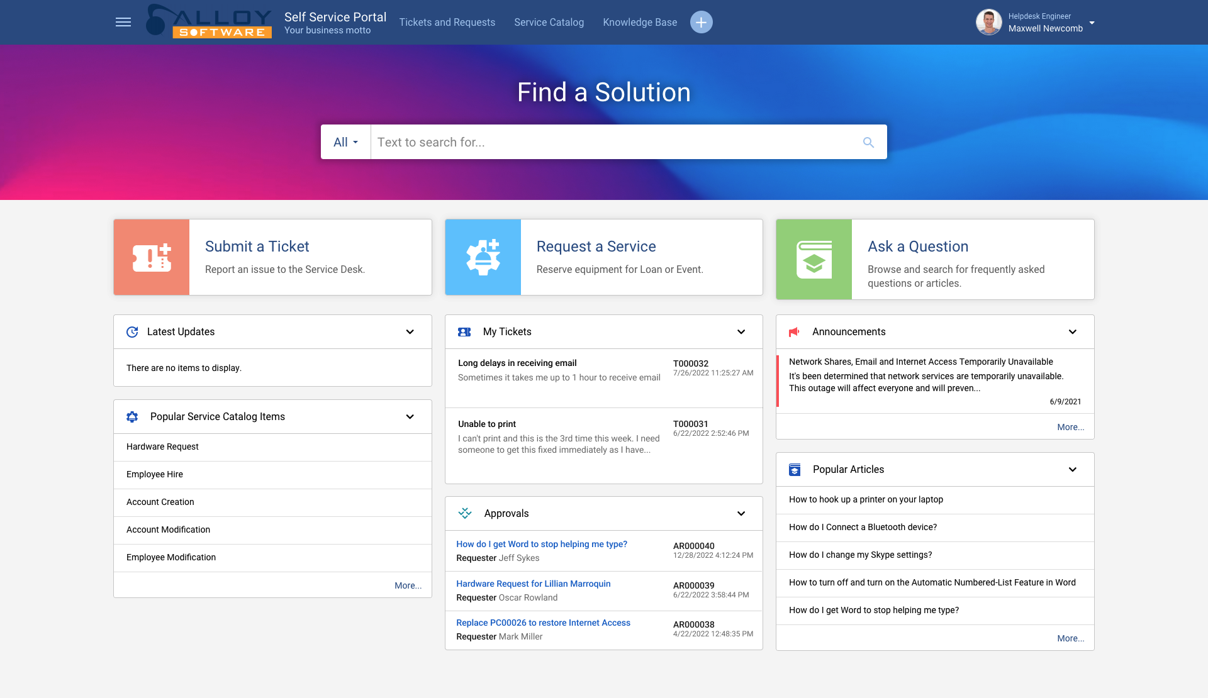
Task: Click the blue plus create button
Action: (x=701, y=23)
